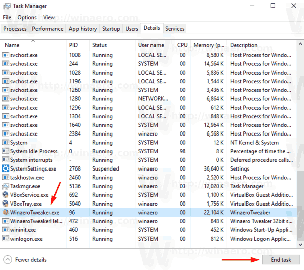Click the taskhostw.exe process icon

(x=5, y=177)
